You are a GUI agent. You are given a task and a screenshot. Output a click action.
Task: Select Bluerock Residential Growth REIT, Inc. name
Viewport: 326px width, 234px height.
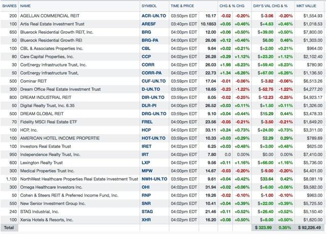57,32
